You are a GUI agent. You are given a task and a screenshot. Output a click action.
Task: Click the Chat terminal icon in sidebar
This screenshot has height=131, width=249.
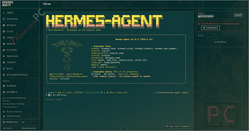point(4,13)
